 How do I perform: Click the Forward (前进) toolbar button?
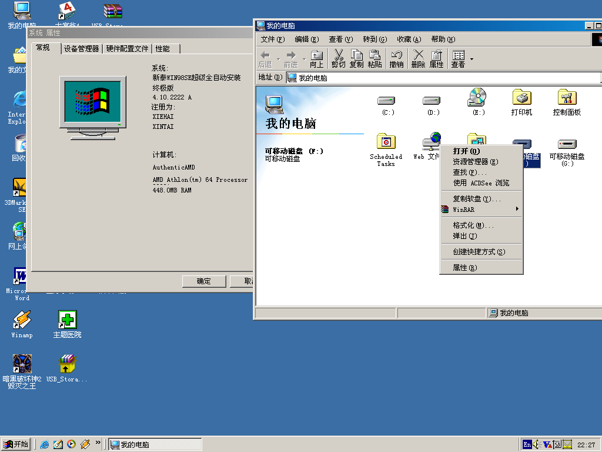[291, 59]
